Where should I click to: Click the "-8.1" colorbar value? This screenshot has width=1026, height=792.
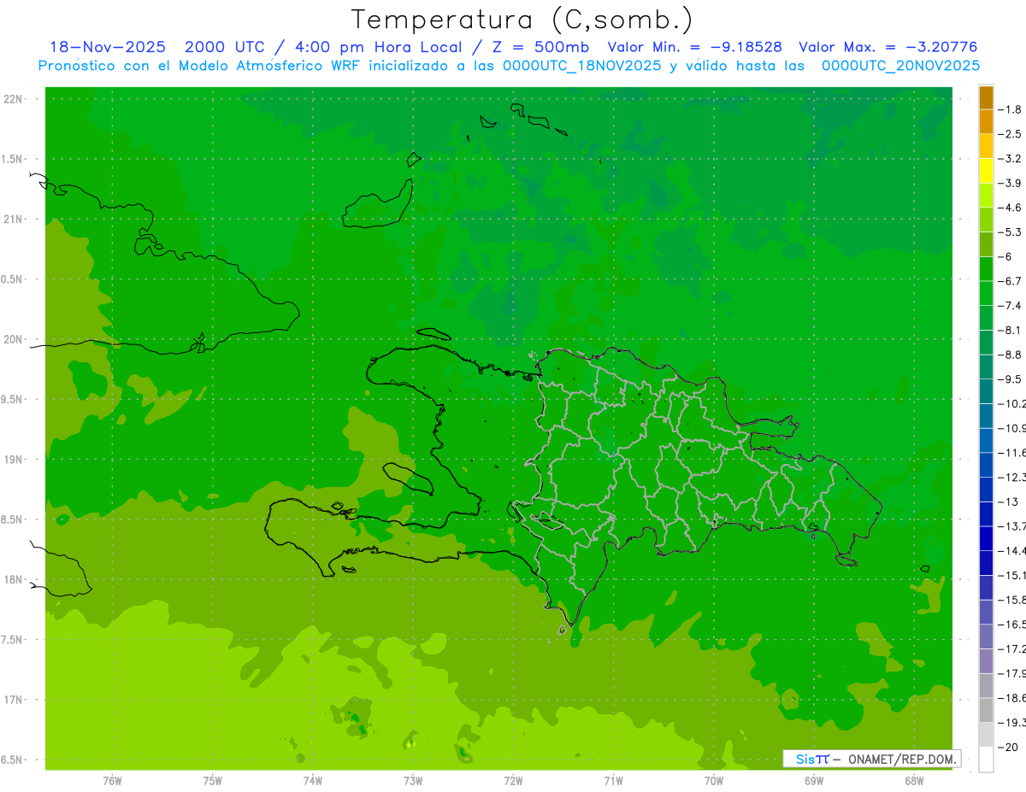click(1010, 330)
